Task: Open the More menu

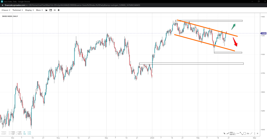Action: (x=39, y=10)
